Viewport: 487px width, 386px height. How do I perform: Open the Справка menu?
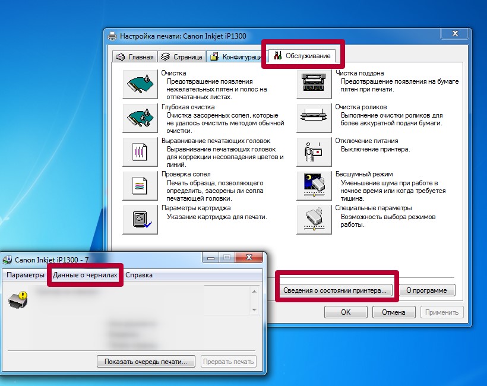pyautogui.click(x=139, y=275)
